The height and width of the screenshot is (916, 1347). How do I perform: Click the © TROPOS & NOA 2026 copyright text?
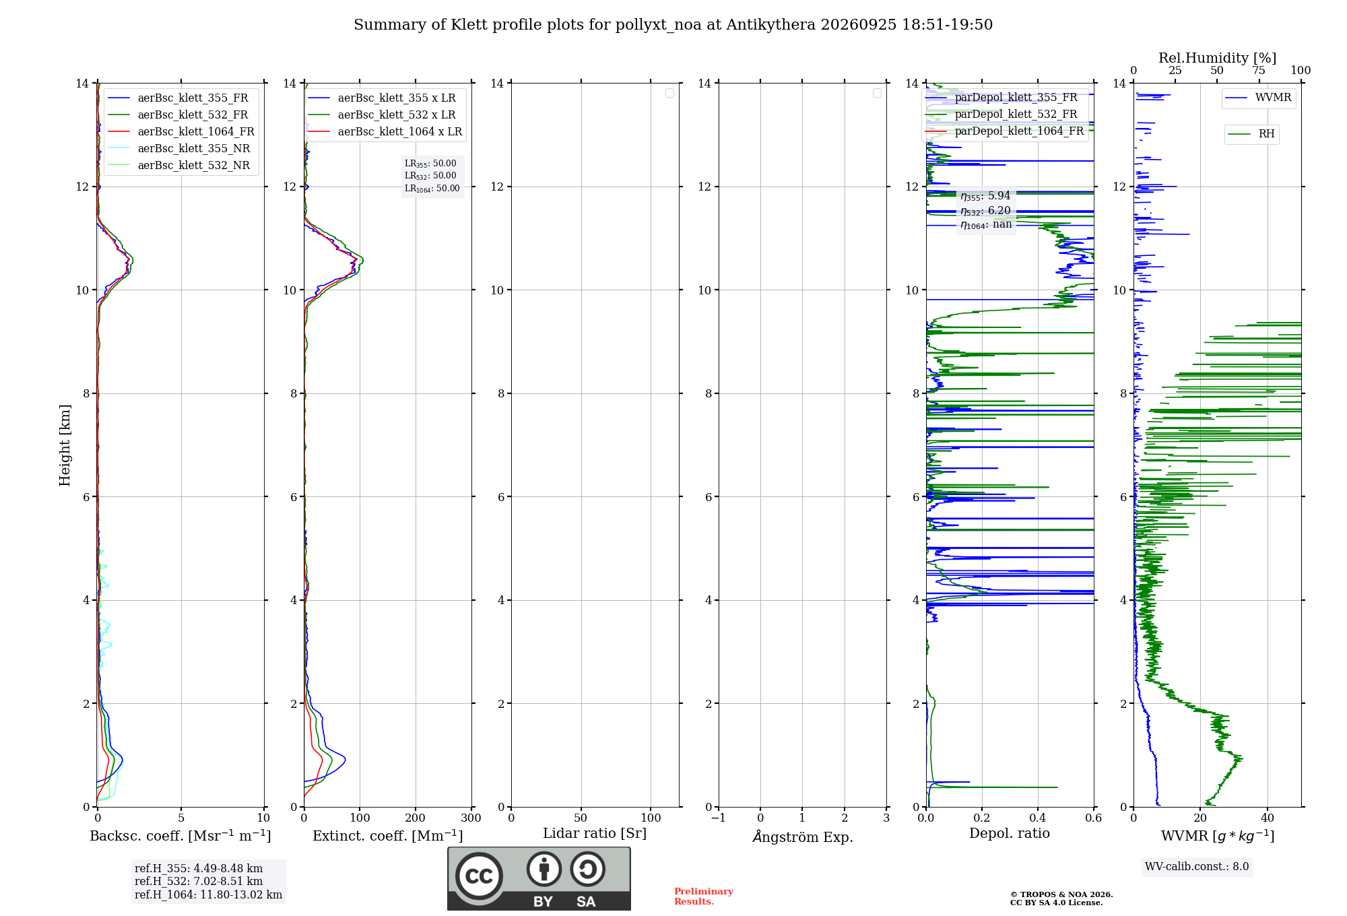pyautogui.click(x=1061, y=895)
